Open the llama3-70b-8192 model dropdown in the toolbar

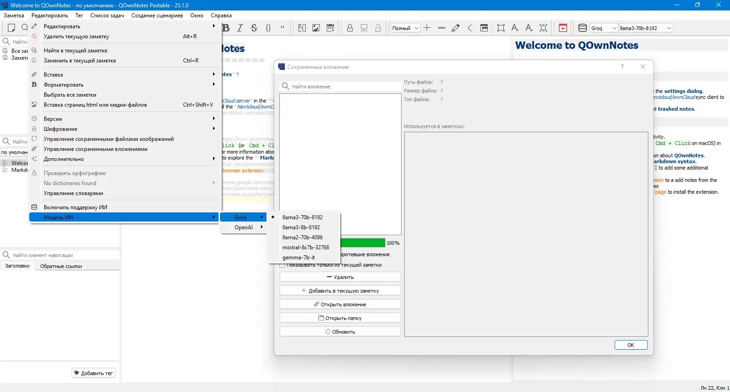(x=646, y=28)
